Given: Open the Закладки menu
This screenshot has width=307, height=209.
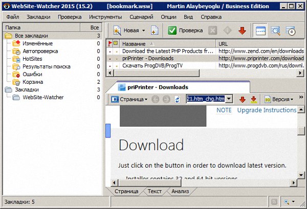Looking at the screenshot, I should point(38,17).
